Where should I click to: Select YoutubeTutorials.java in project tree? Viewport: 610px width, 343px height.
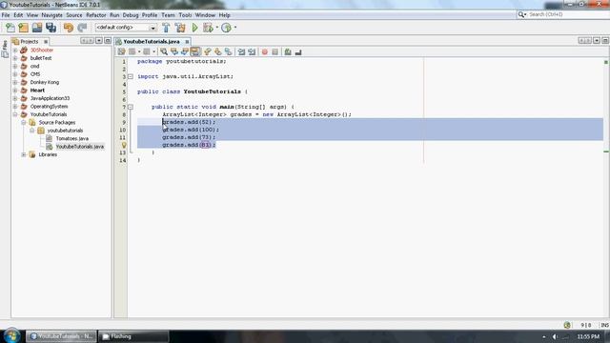click(x=80, y=147)
